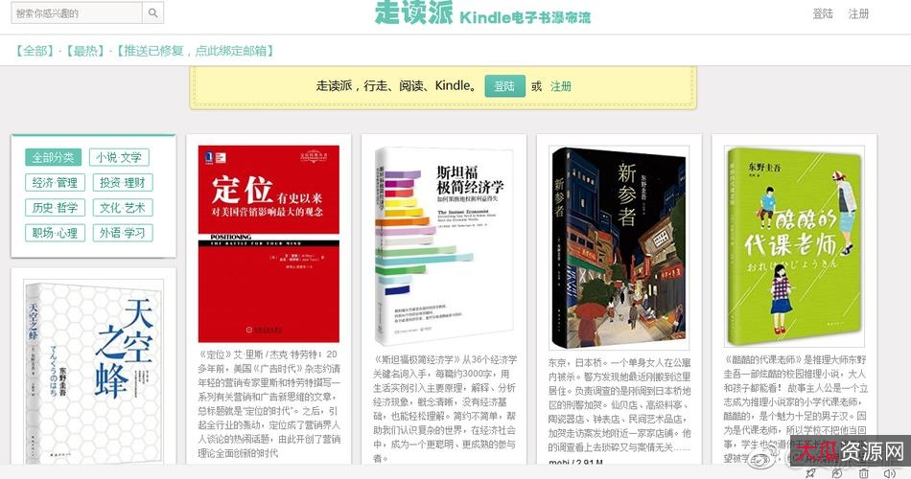This screenshot has width=911, height=479.
Task: Click the 《定位》 description text
Action: [x=269, y=403]
